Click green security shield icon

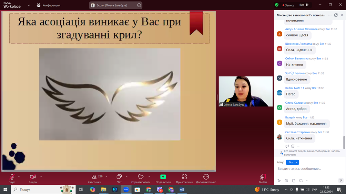click(277, 5)
